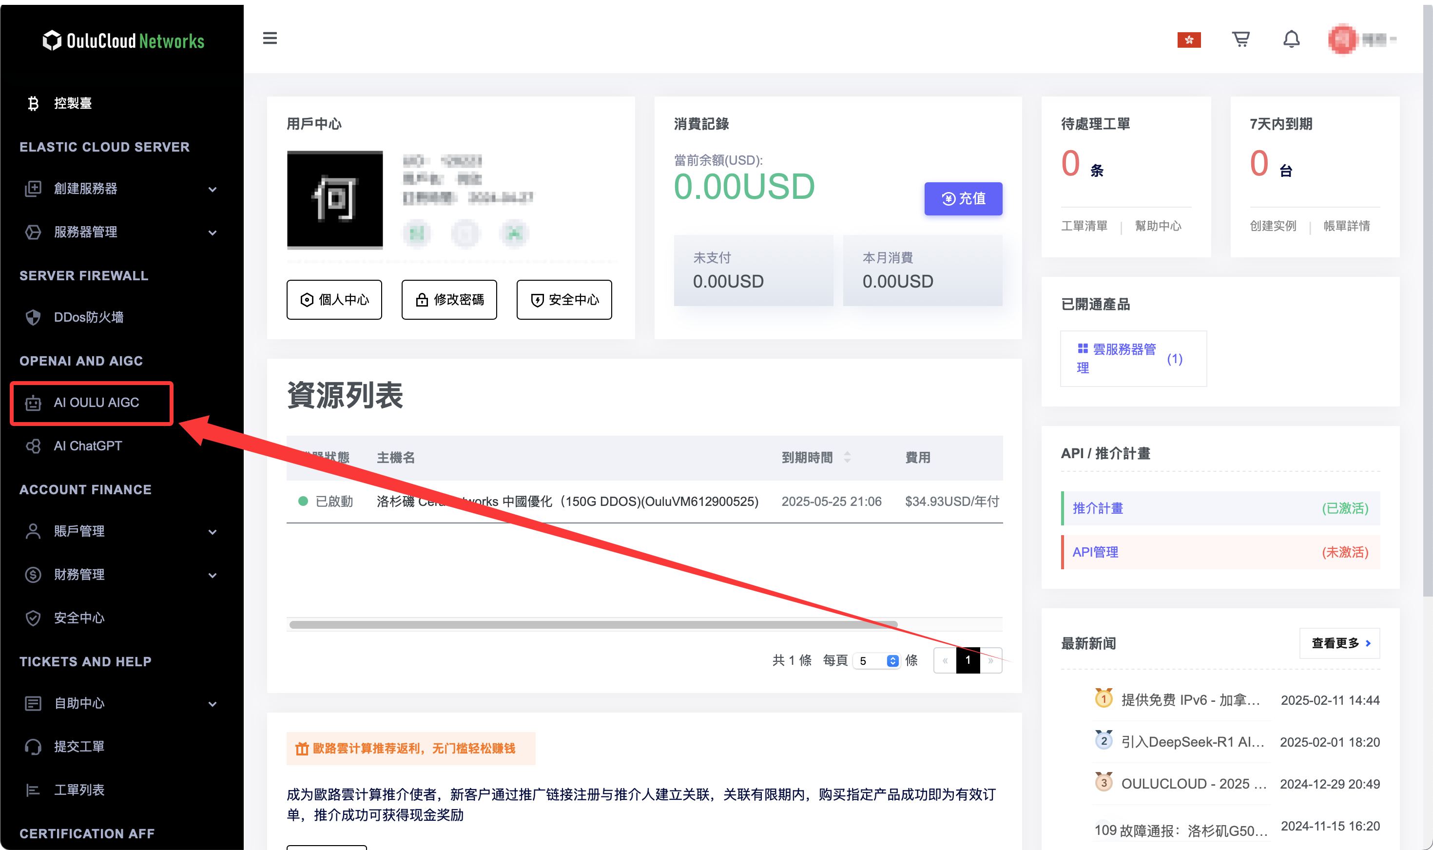This screenshot has width=1433, height=850.
Task: Open 提交工單 sidebar item
Action: coord(79,746)
